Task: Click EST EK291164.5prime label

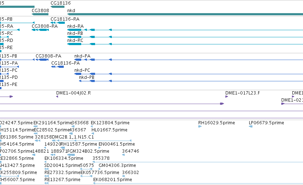Action: 52,123
